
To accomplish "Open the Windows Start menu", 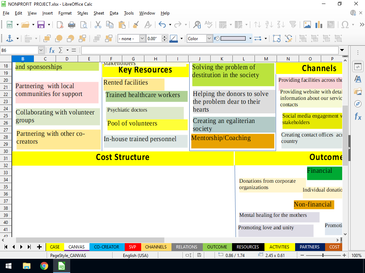I will pos(9,266).
